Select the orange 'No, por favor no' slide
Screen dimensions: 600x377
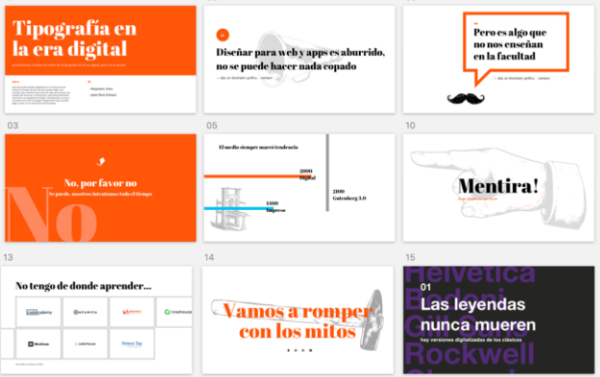100,188
